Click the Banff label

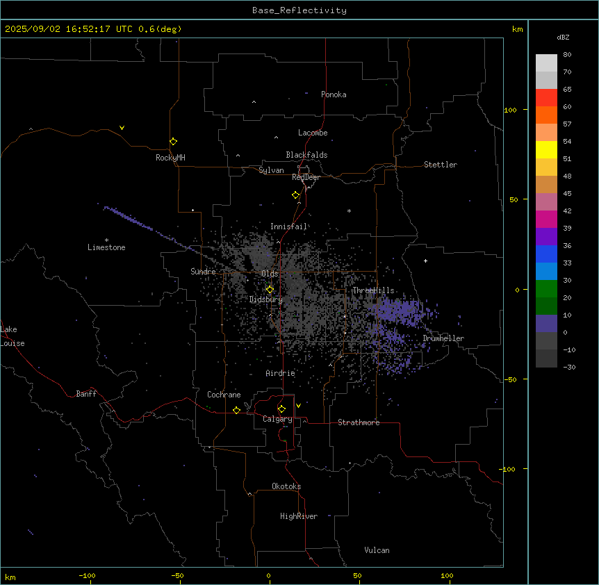(x=86, y=394)
